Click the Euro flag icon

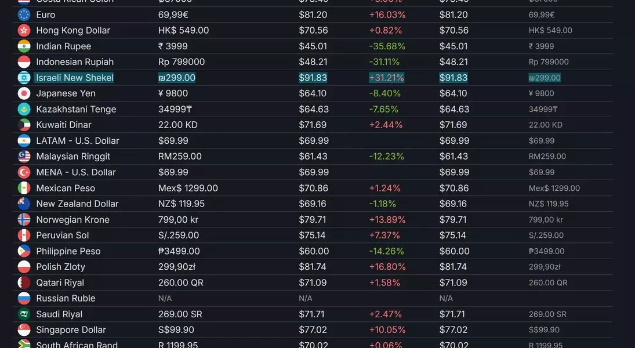coord(24,14)
